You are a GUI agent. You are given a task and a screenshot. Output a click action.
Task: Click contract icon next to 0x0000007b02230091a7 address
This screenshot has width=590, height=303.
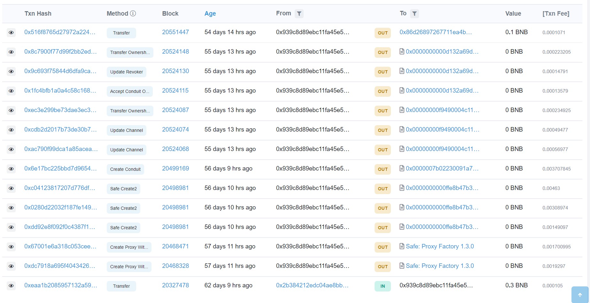402,169
